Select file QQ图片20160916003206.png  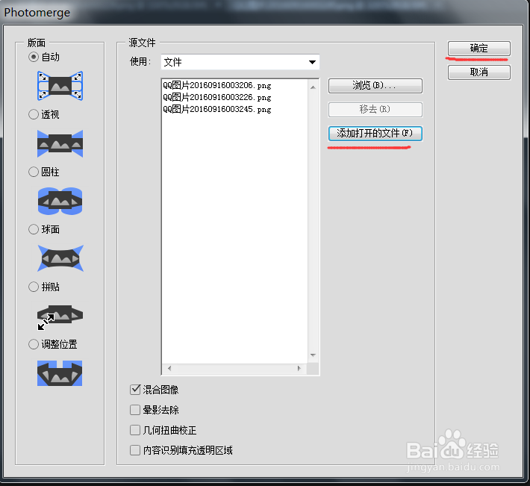(217, 86)
